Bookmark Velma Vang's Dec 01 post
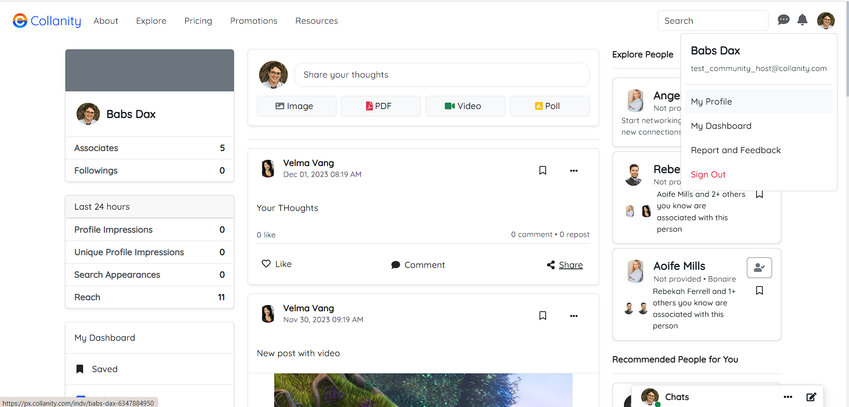The height and width of the screenshot is (407, 849). coord(543,170)
